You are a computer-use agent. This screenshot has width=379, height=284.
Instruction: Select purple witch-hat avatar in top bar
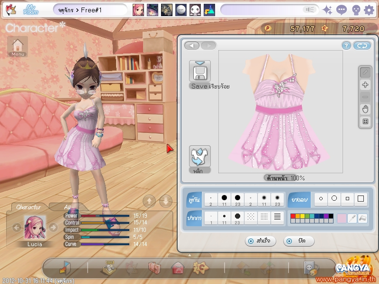click(x=153, y=10)
